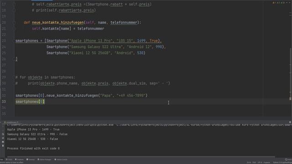Click self.kontakte[name] assignment on line 21

coord(68,29)
